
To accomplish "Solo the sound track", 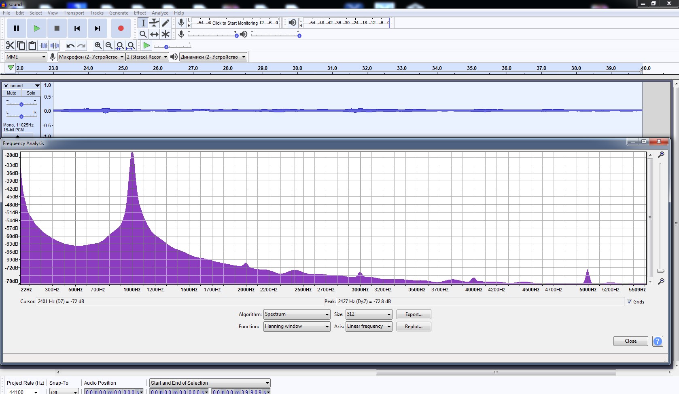I will 31,93.
